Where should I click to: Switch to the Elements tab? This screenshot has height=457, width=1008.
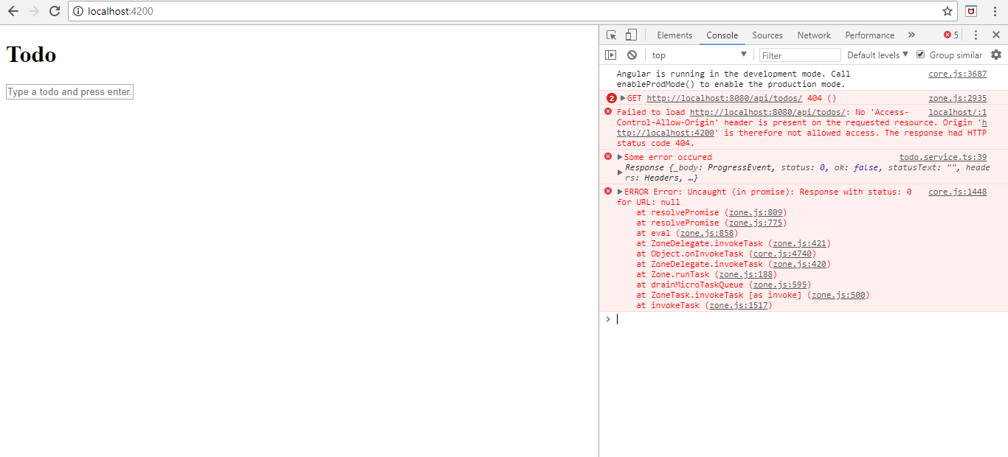point(674,35)
